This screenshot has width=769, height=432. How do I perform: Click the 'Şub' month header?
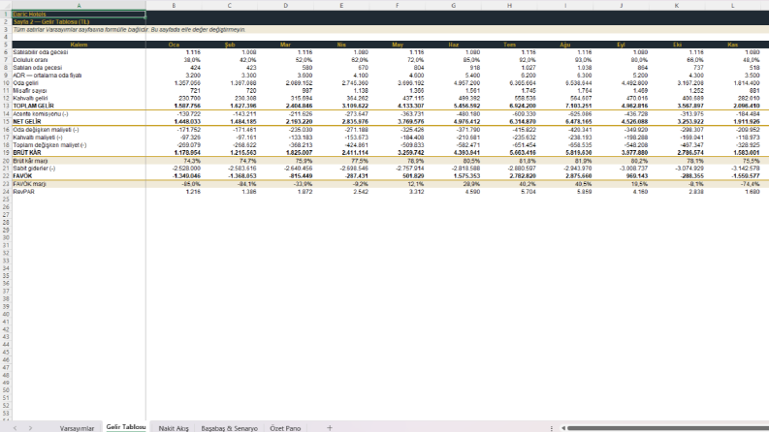tap(230, 45)
